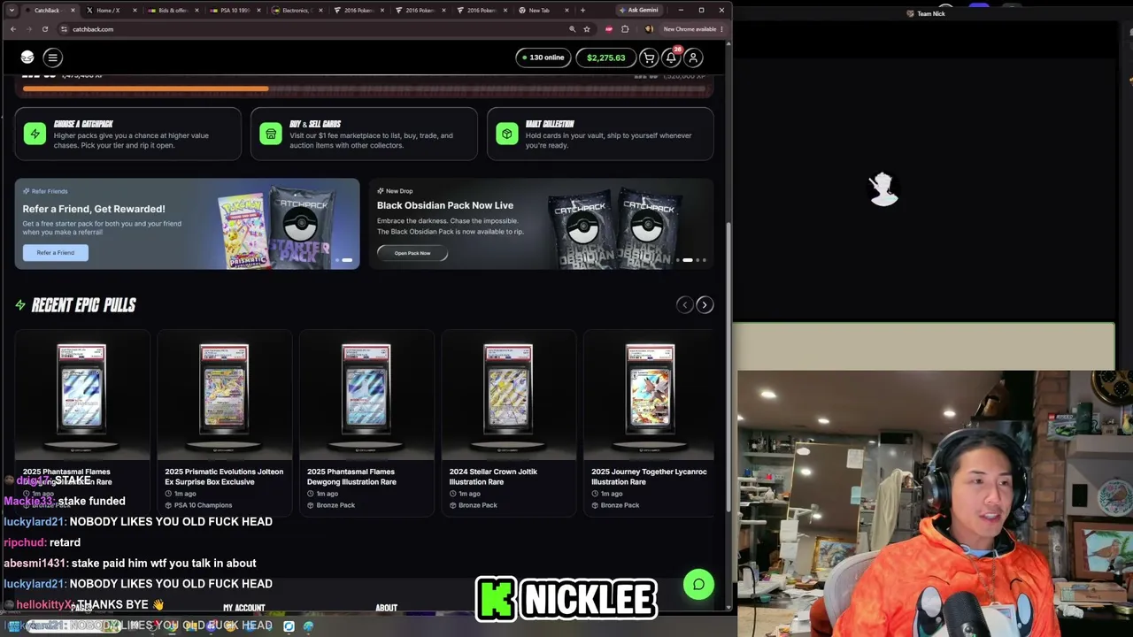Open the Choose a Catchpack card
Viewport: 1133px width, 637px height.
pos(127,134)
